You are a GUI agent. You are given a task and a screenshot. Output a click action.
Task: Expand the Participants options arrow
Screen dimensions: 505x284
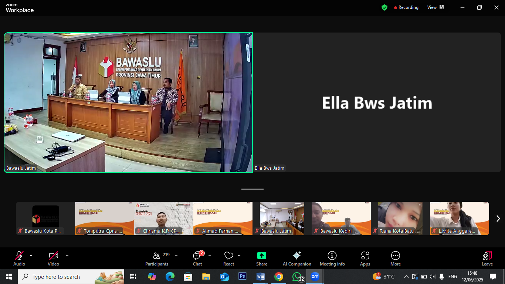coord(176,256)
